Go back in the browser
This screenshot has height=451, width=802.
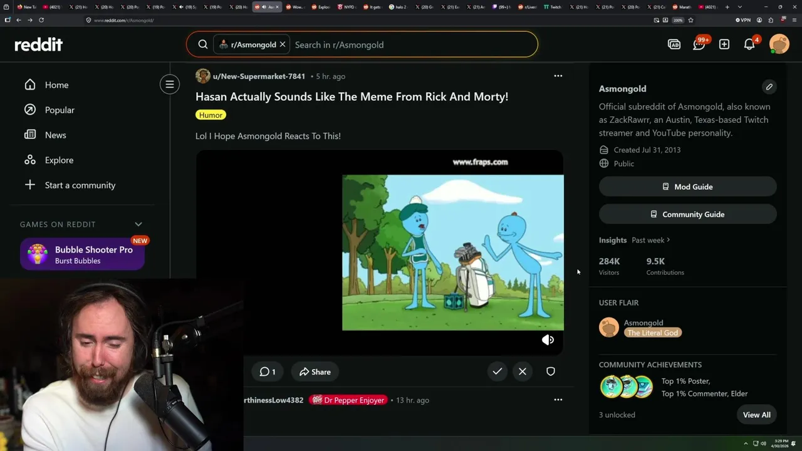[x=19, y=20]
